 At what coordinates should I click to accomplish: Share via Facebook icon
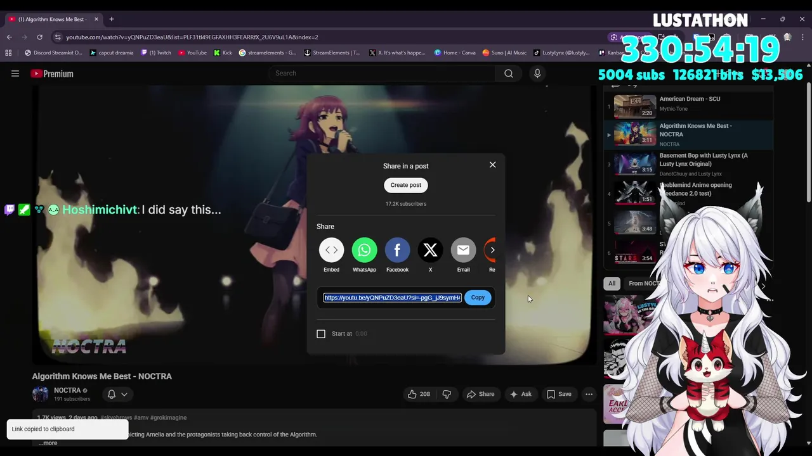pyautogui.click(x=397, y=250)
